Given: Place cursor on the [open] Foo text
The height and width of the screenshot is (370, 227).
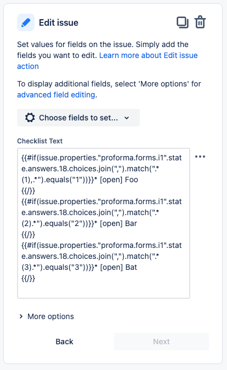Looking at the screenshot, I should (119, 180).
